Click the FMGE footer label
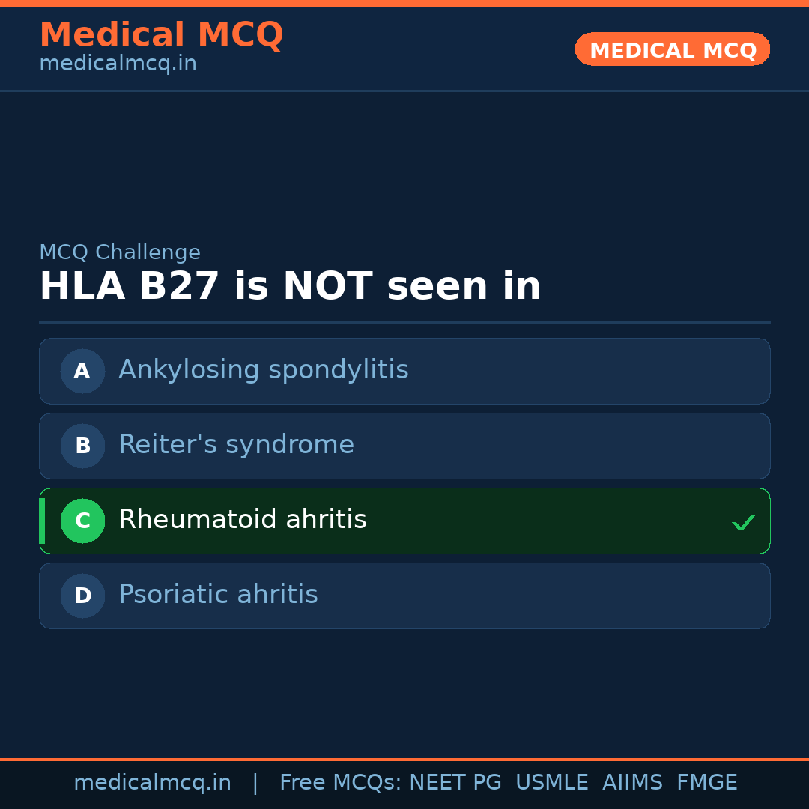Screen dimensions: 809x809 tap(706, 783)
